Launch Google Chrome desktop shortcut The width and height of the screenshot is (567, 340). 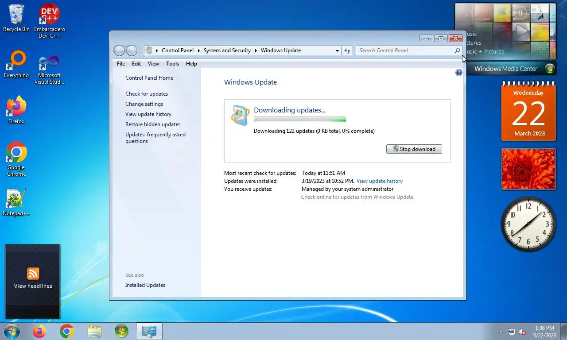16,159
